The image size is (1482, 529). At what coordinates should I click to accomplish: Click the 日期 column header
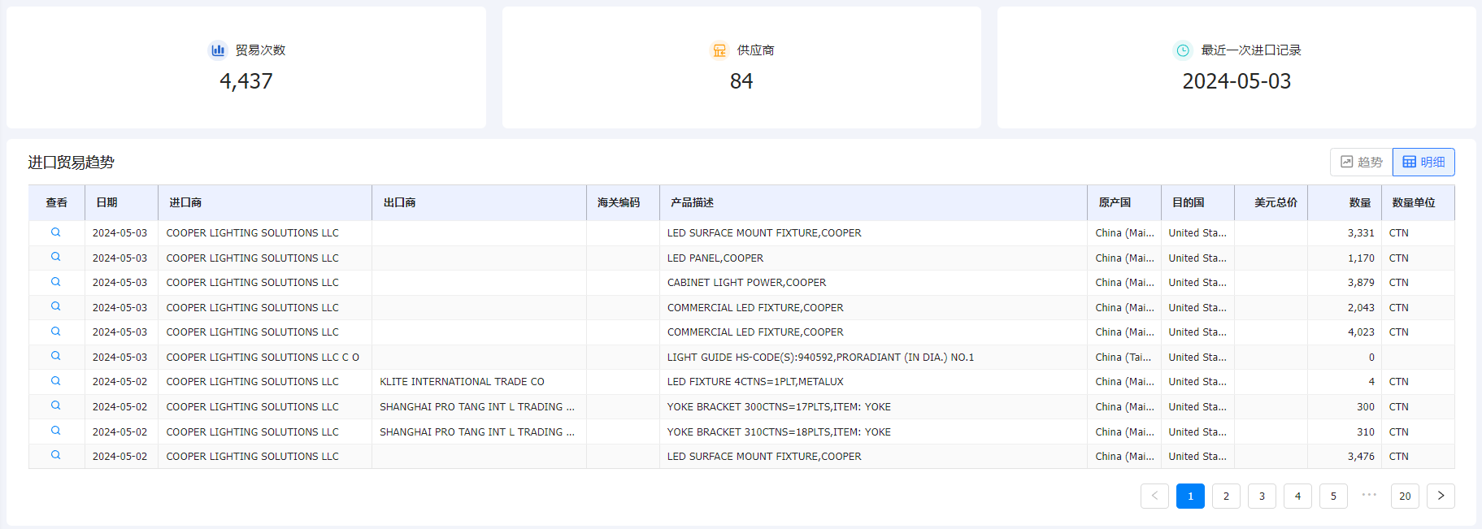[106, 202]
